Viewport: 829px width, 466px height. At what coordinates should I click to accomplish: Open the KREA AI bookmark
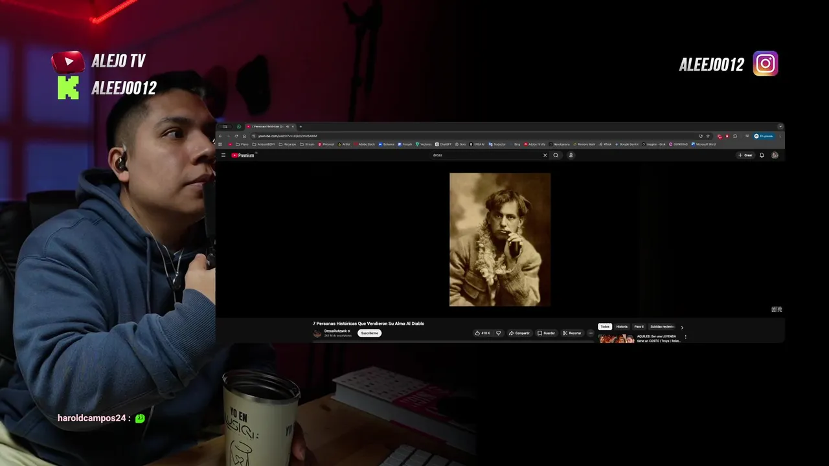[477, 144]
